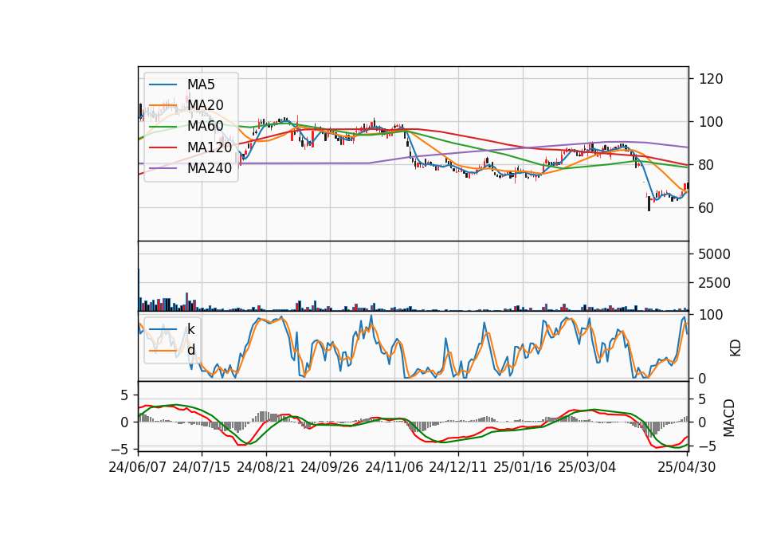The height and width of the screenshot is (550, 765).
Task: Click the 24/08/21 date axis label
Action: coord(266,468)
